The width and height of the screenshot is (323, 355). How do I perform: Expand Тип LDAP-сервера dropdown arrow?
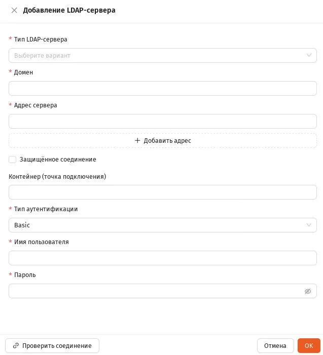coord(309,56)
